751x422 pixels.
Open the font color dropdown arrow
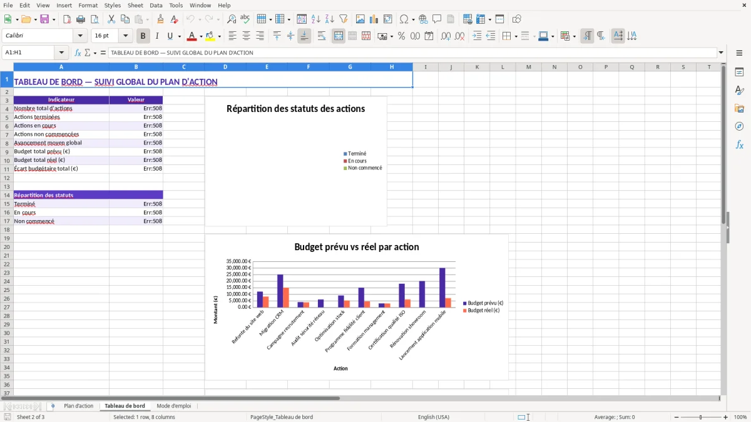pos(201,36)
